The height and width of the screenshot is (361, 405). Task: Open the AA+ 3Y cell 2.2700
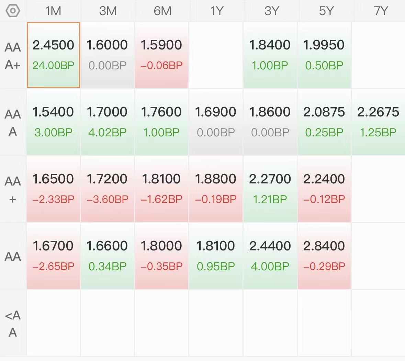(x=270, y=189)
